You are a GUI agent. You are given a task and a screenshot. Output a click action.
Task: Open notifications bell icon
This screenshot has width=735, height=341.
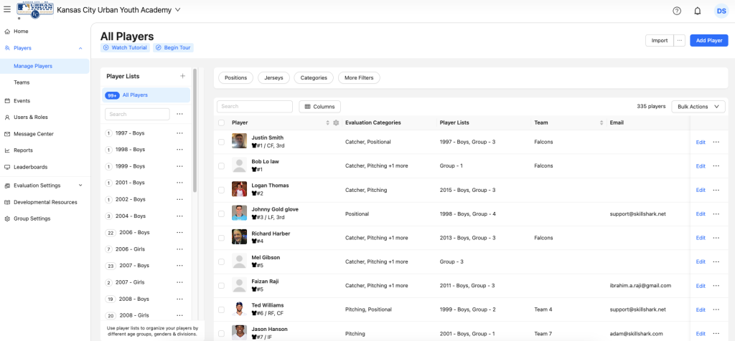click(x=697, y=11)
